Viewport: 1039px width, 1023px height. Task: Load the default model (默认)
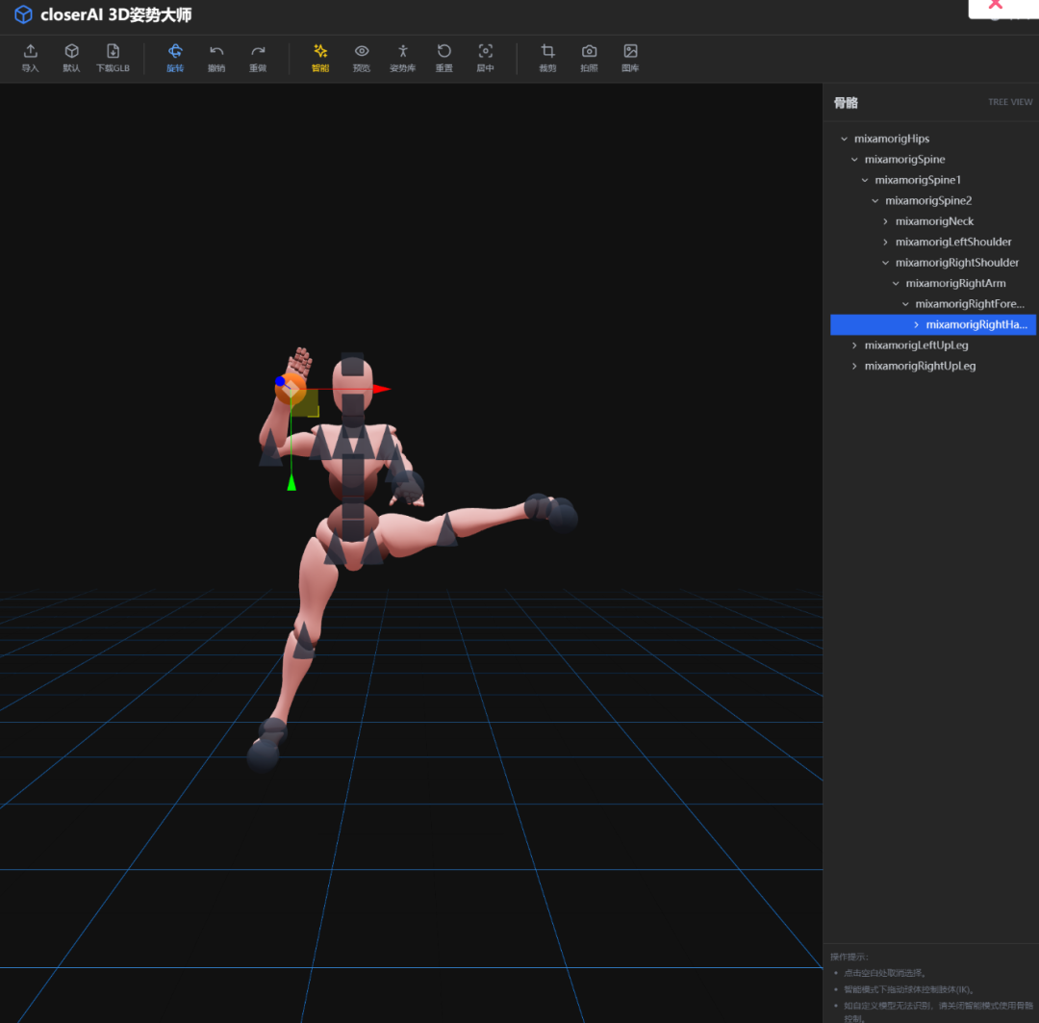pos(71,57)
